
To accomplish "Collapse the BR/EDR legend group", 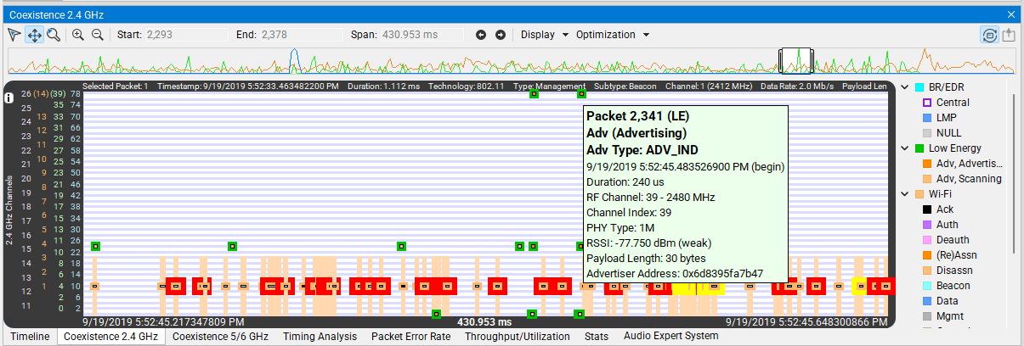I will click(904, 87).
